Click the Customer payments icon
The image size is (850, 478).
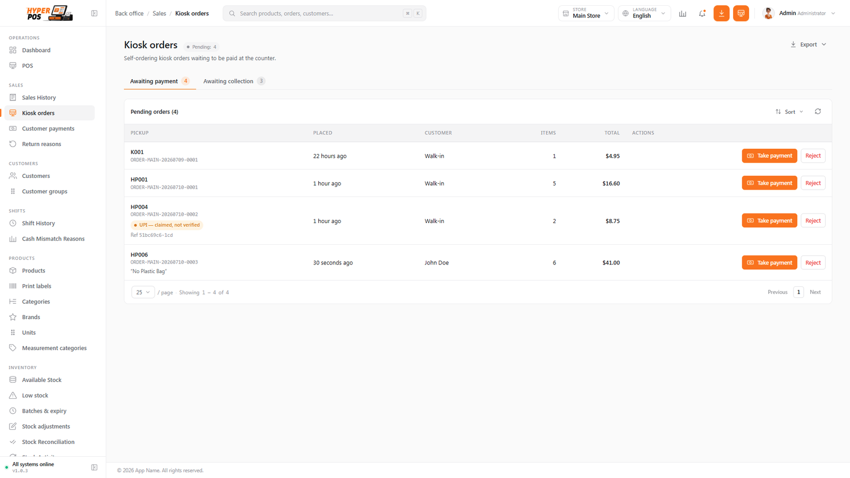pos(13,129)
